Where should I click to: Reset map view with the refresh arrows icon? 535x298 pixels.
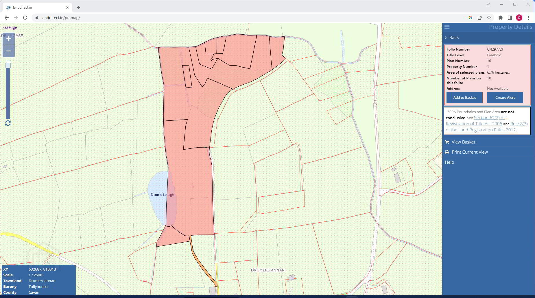[8, 123]
